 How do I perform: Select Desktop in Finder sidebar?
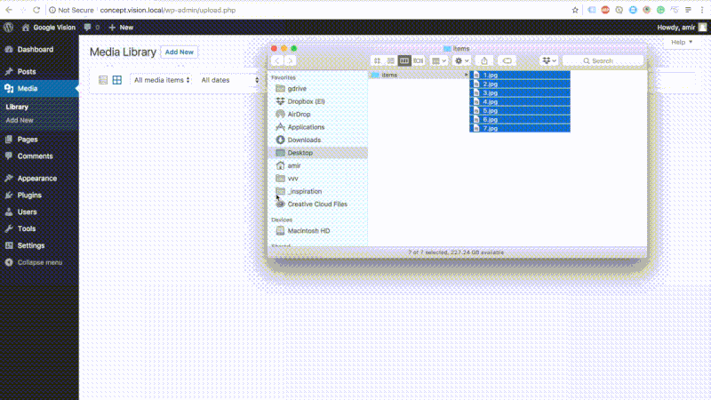pos(317,153)
